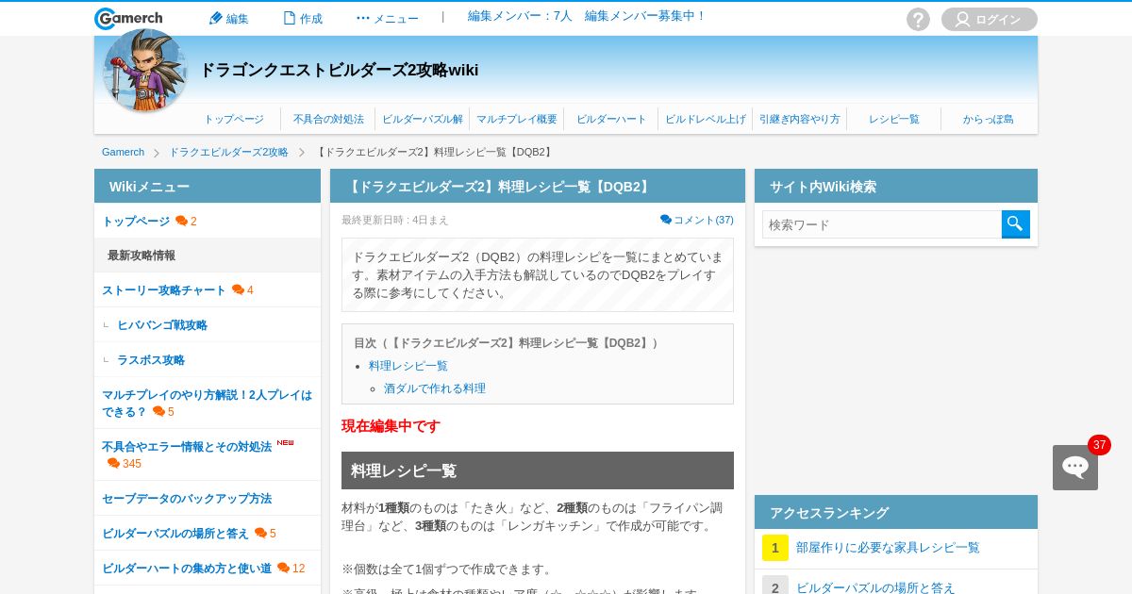Open the マルチプレイ概要 navigation tab
Image resolution: width=1132 pixels, height=594 pixels.
517,120
